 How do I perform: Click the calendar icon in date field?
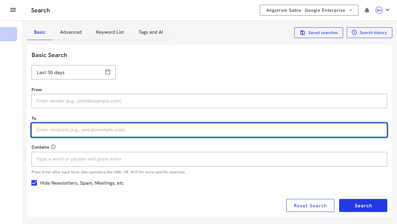click(x=108, y=72)
